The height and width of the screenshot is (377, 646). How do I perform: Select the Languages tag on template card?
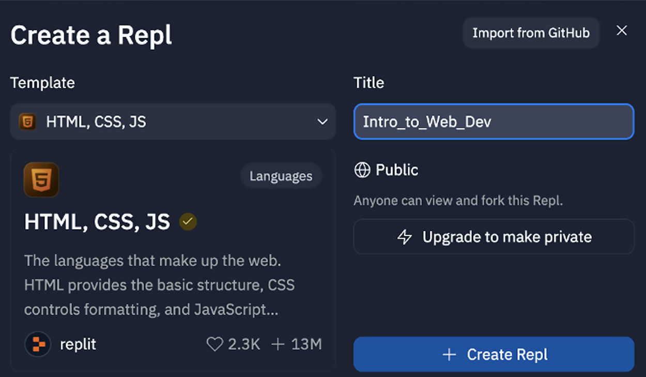click(281, 176)
